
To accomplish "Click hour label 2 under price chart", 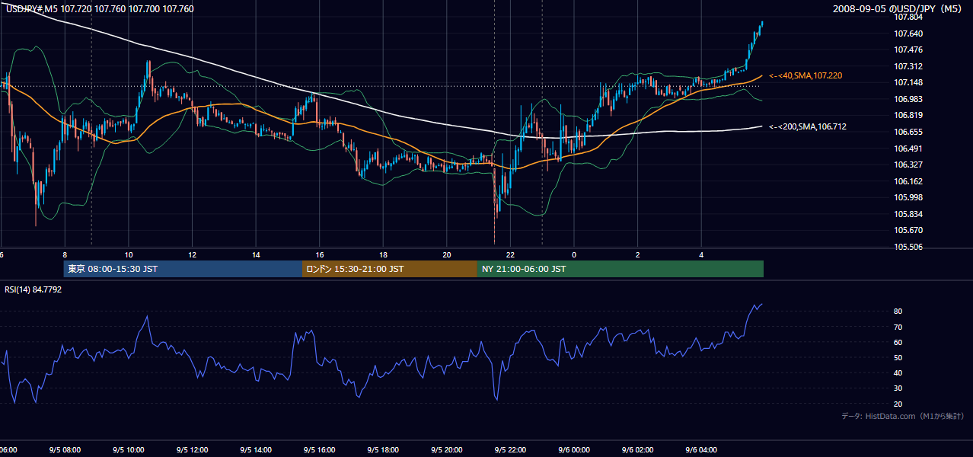I will [x=638, y=254].
